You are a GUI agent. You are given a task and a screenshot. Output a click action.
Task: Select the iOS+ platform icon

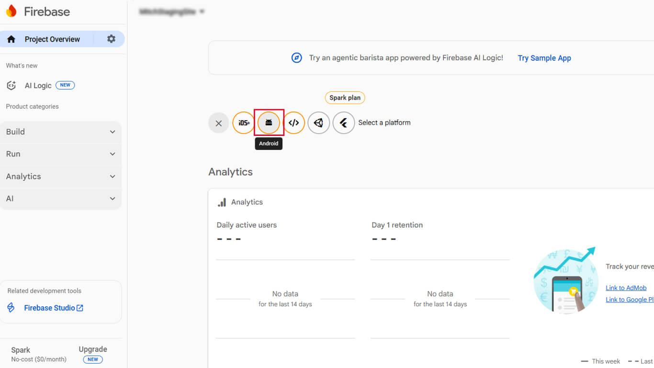pyautogui.click(x=244, y=123)
